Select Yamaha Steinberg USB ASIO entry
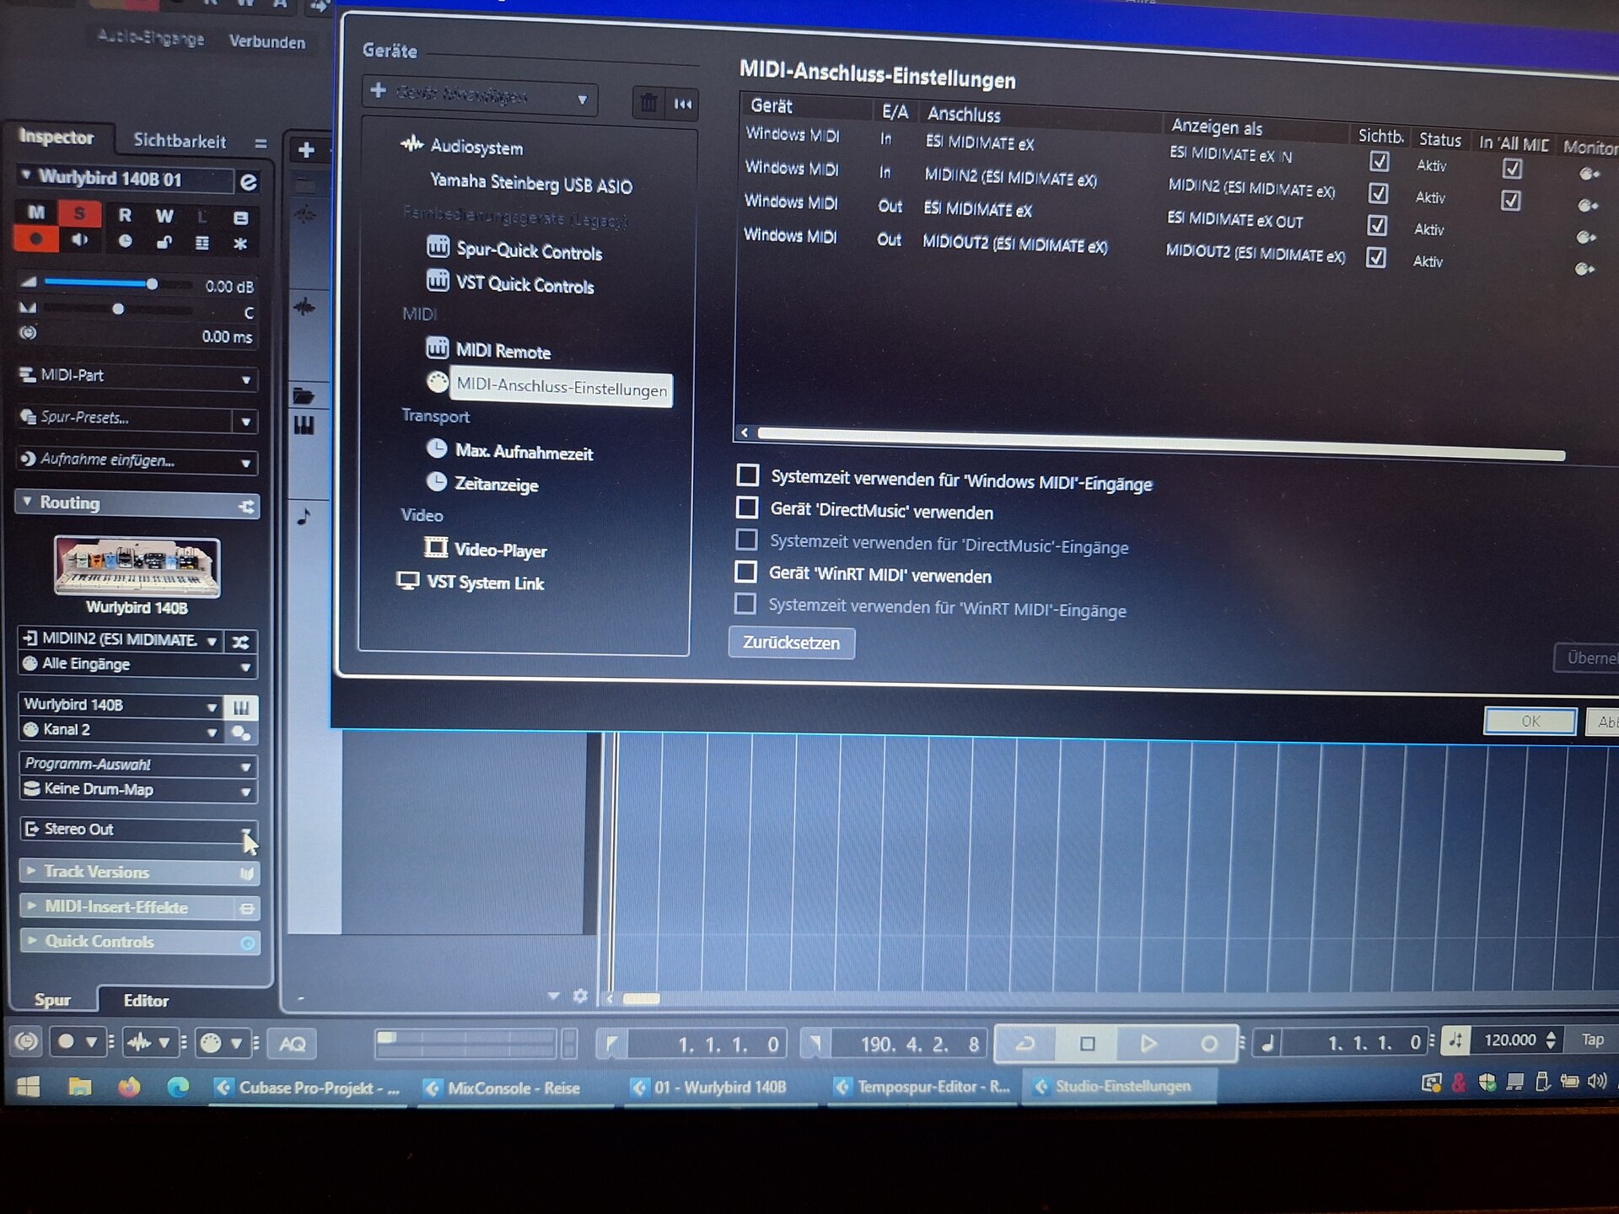The image size is (1619, 1214). [x=531, y=183]
